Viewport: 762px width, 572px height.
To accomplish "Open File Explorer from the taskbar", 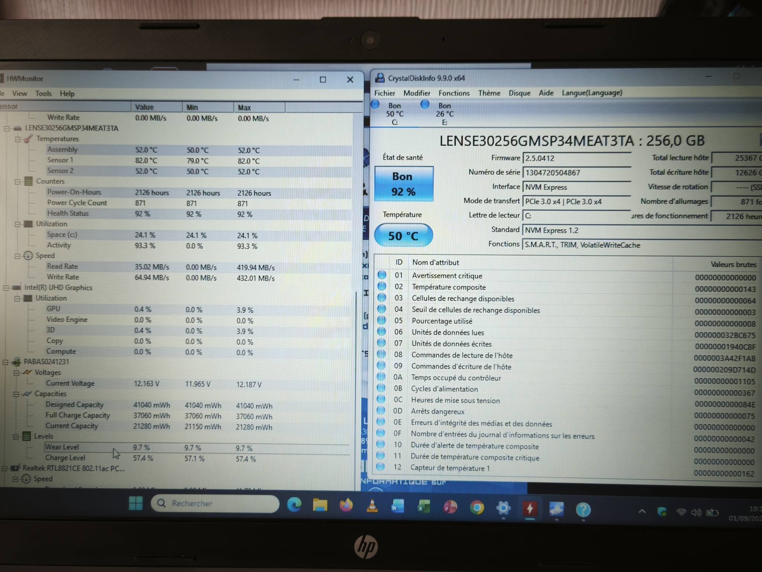I will [x=320, y=505].
